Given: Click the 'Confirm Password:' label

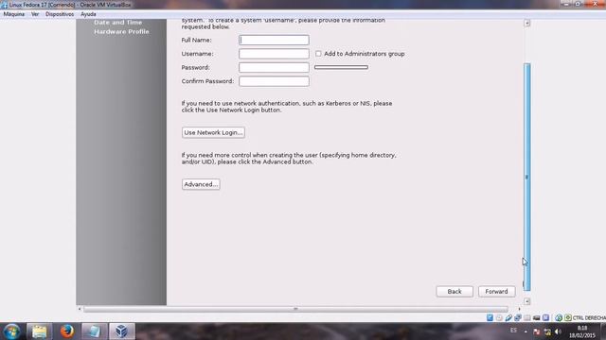Looking at the screenshot, I should 207,81.
